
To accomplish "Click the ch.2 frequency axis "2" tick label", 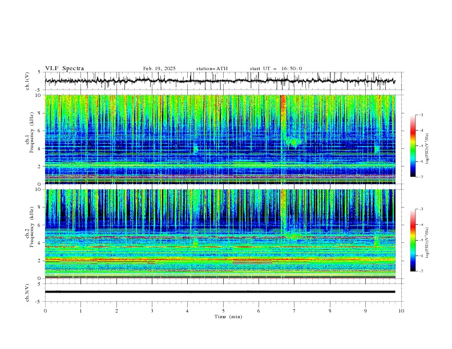I will click(x=40, y=261).
